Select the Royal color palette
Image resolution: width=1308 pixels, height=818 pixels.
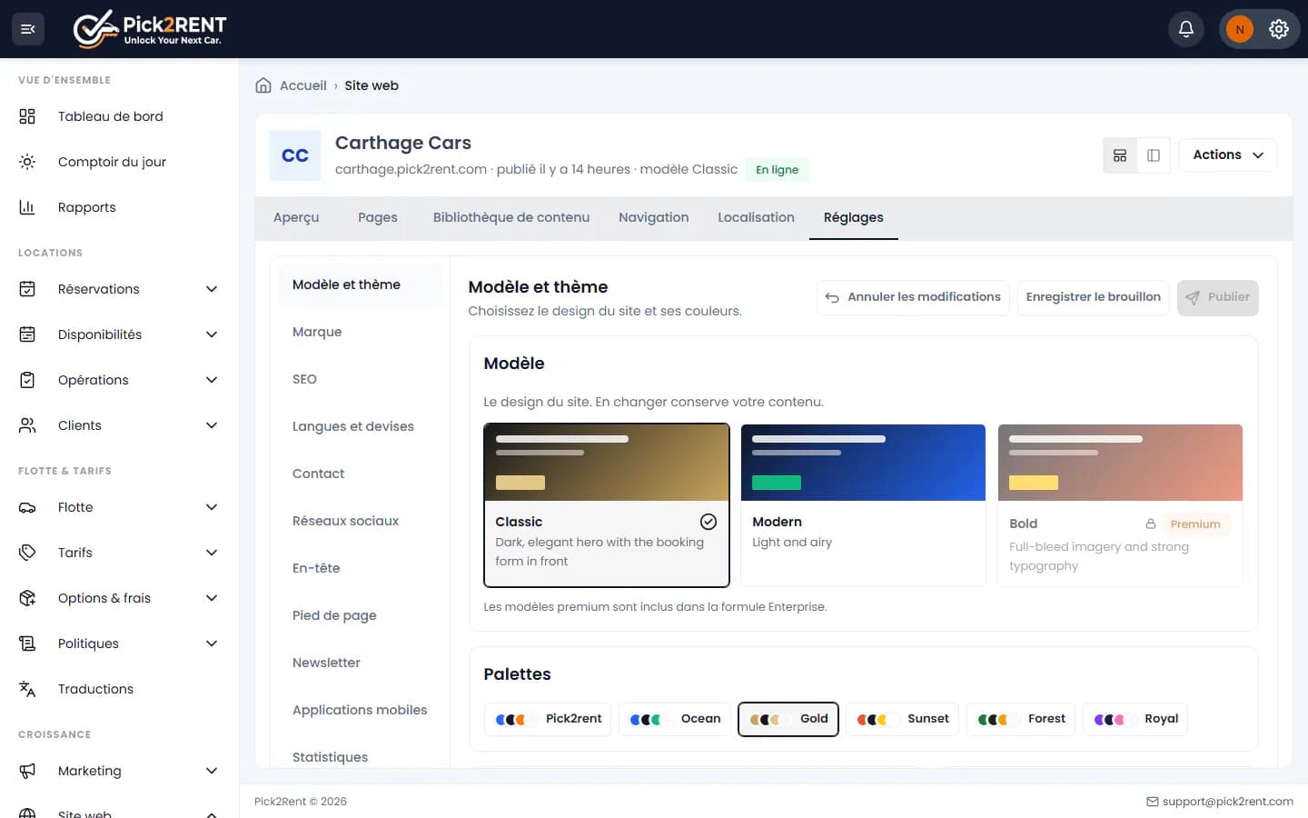(x=1135, y=719)
